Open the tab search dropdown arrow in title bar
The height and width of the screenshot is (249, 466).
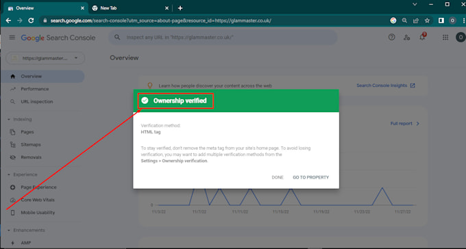tap(415, 4)
